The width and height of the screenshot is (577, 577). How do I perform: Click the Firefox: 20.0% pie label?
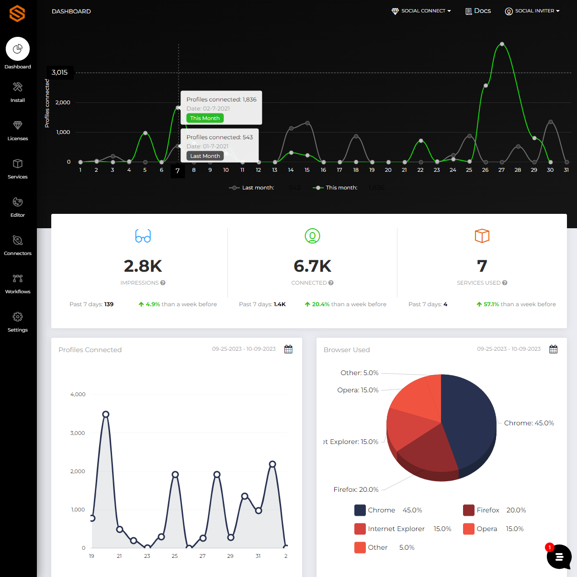click(356, 489)
